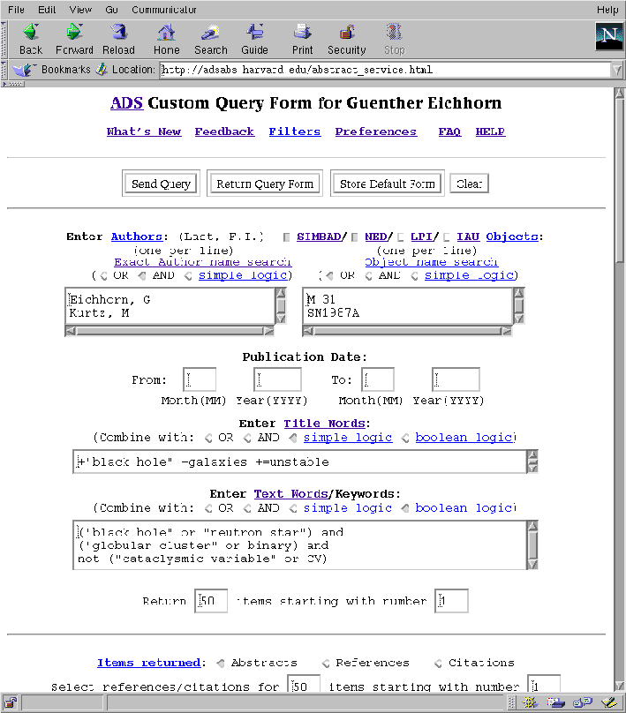Viewport: 626px width, 713px height.
Task: Open the Mailbox component icon in the status bar
Action: 555,702
